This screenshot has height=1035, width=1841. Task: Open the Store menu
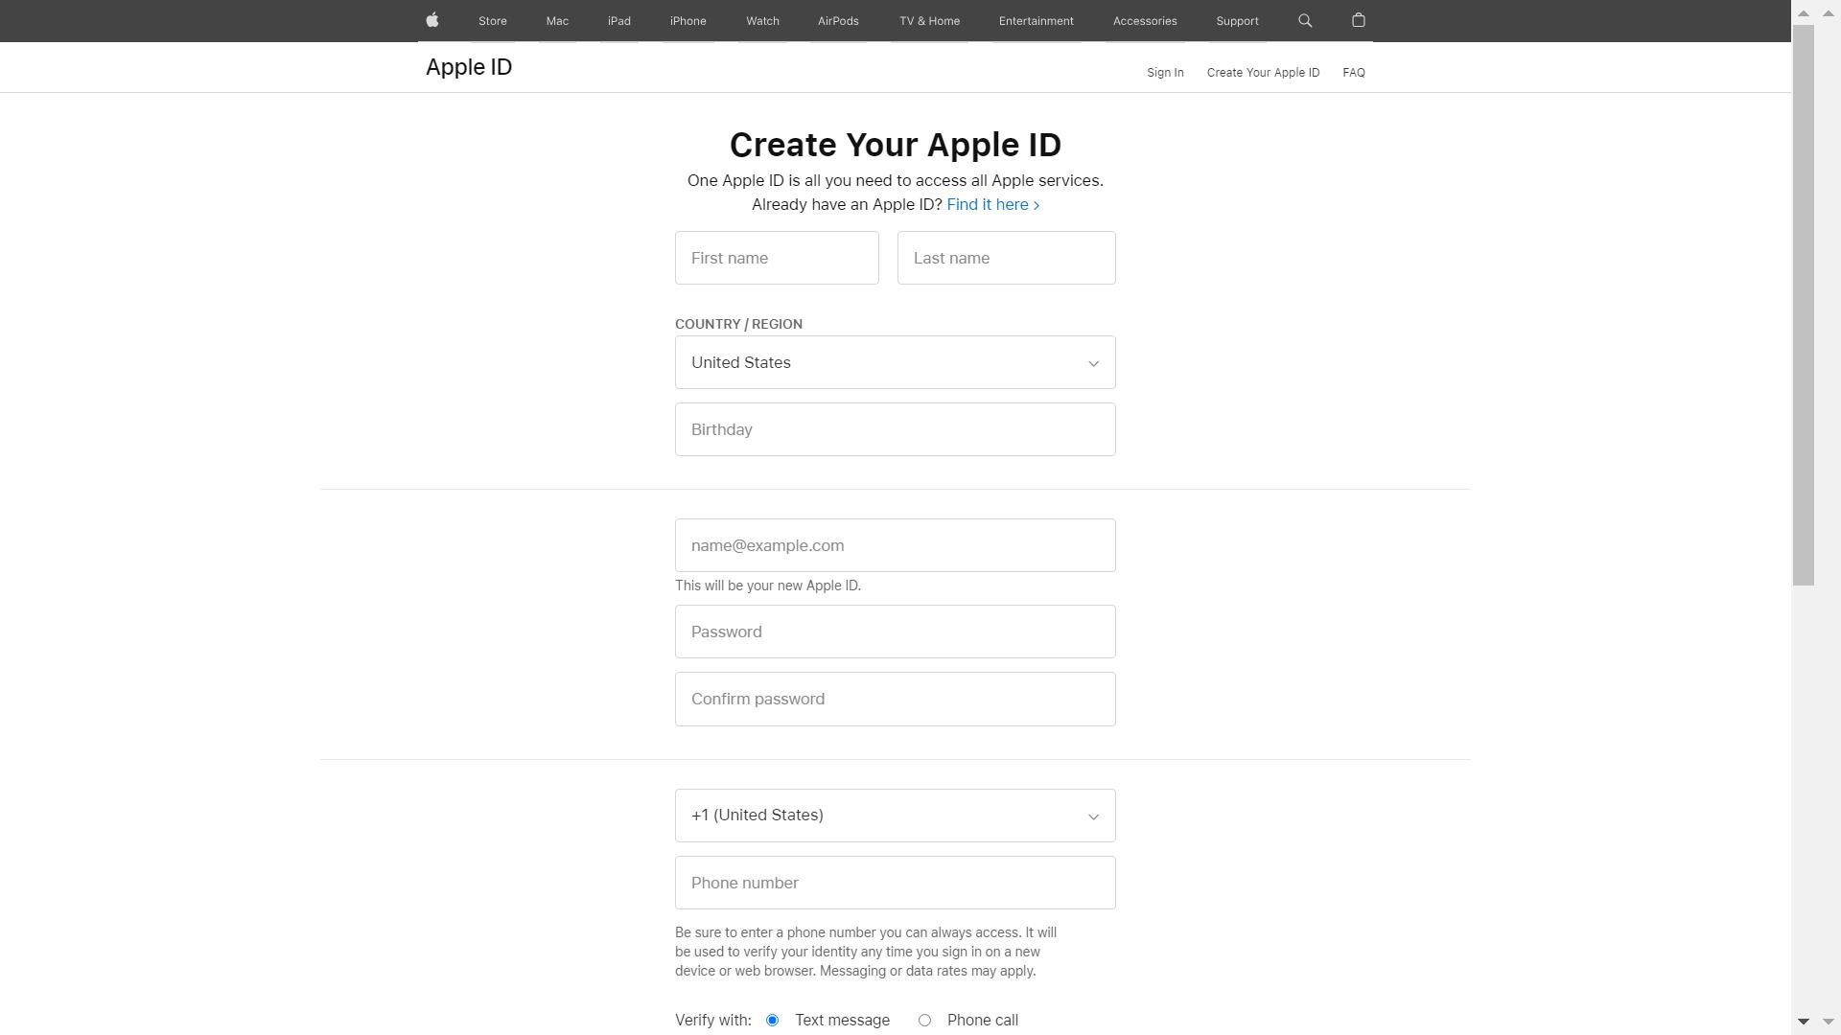click(x=493, y=21)
